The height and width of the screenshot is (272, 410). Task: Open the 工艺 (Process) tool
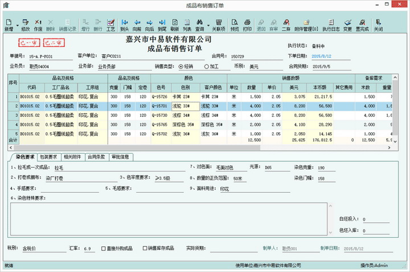point(111,23)
